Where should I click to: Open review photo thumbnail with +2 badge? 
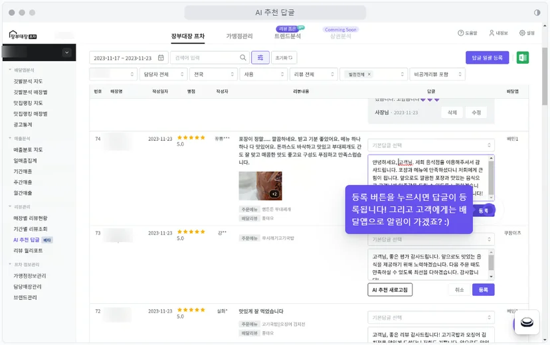(x=260, y=186)
